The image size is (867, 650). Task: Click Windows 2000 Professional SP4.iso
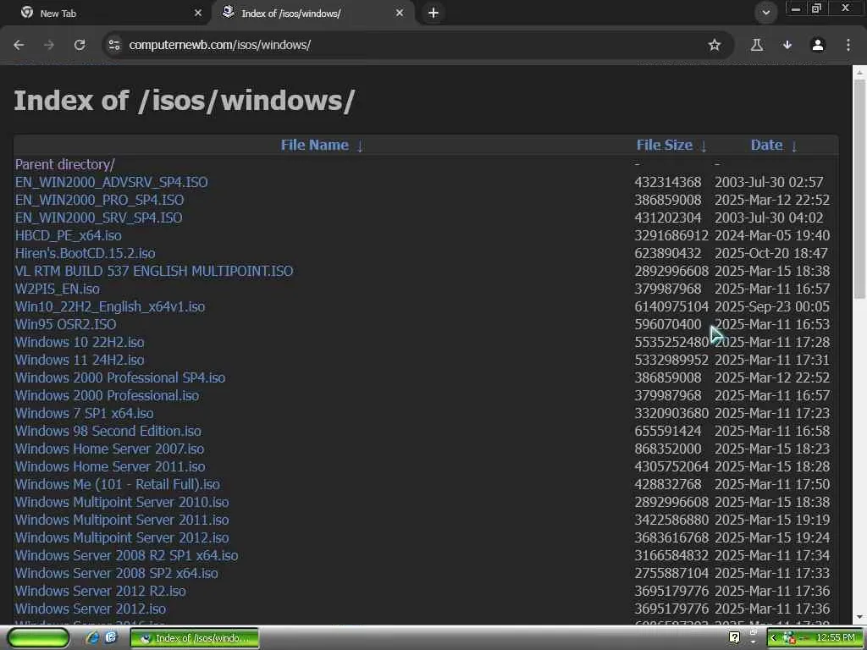[x=120, y=377]
